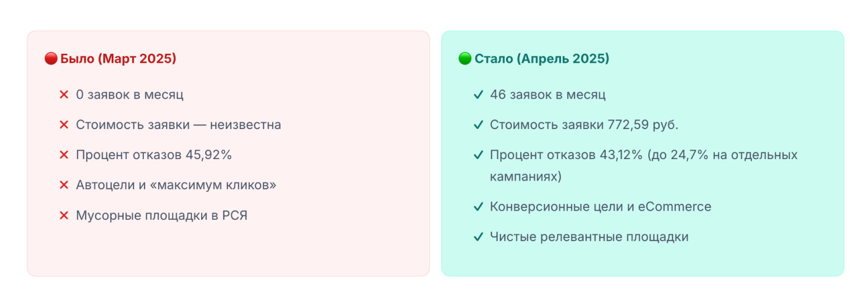Click the green circle next to Стало
The height and width of the screenshot is (308, 850).
pos(465,59)
